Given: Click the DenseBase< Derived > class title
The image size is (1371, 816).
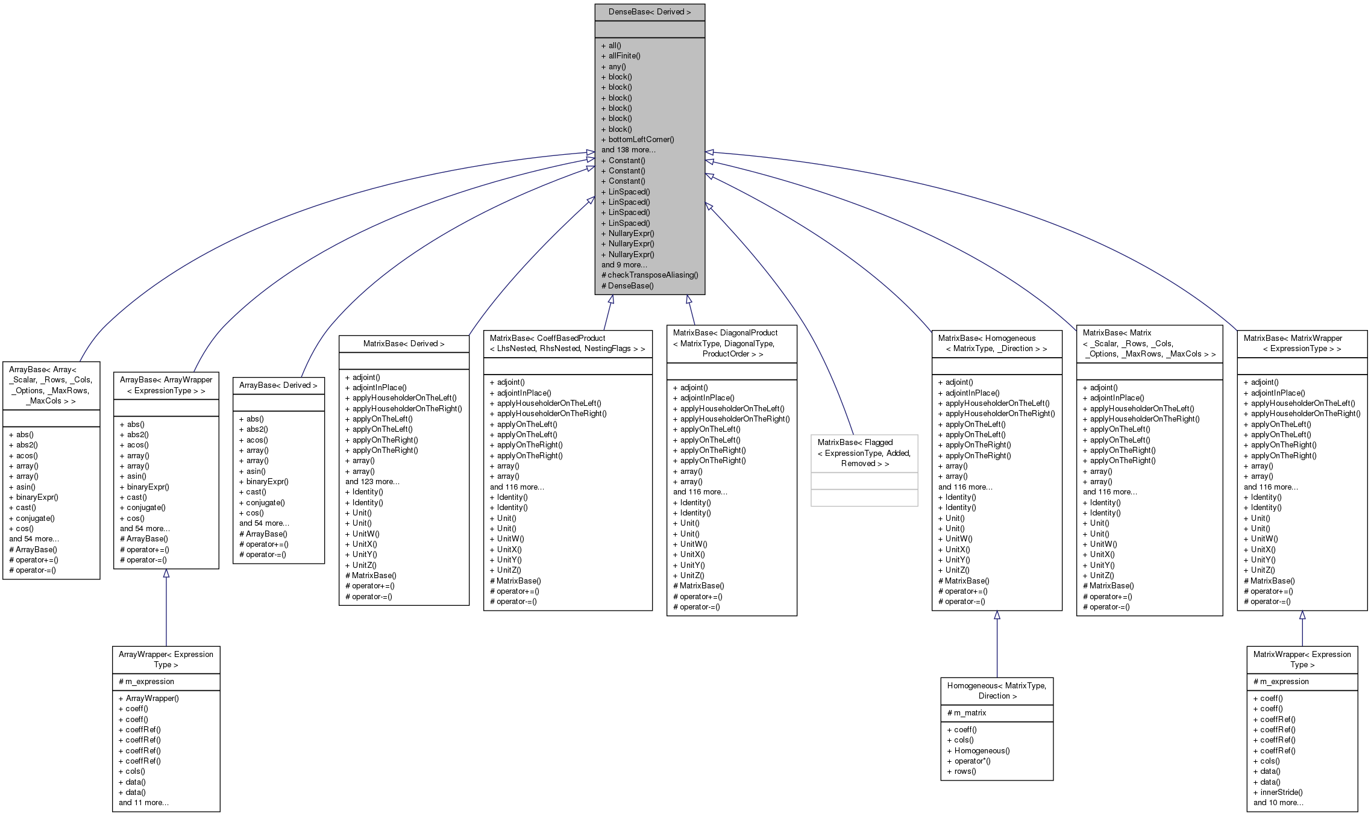Looking at the screenshot, I should pyautogui.click(x=650, y=12).
